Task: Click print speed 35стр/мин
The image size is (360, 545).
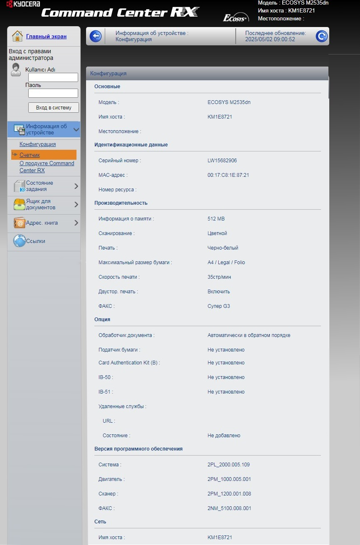Action: coord(219,277)
